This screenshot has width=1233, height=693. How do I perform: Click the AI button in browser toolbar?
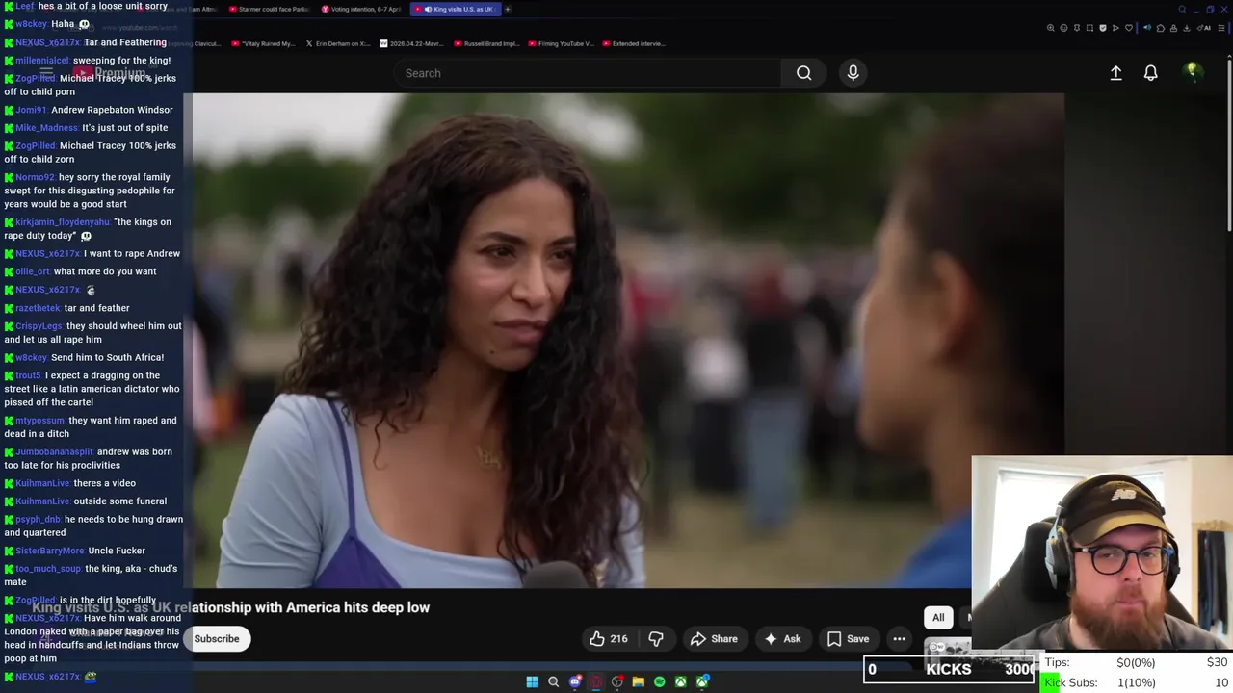click(1205, 28)
